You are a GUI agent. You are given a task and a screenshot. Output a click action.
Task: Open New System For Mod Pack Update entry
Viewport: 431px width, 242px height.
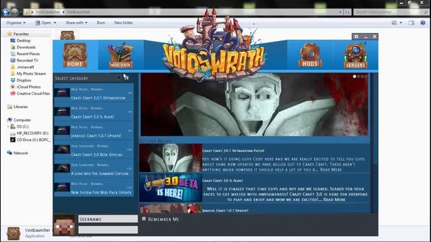pos(94,188)
